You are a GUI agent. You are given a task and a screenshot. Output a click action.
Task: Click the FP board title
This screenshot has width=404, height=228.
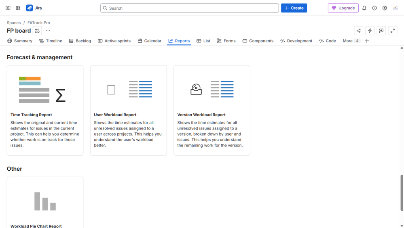[x=19, y=31]
